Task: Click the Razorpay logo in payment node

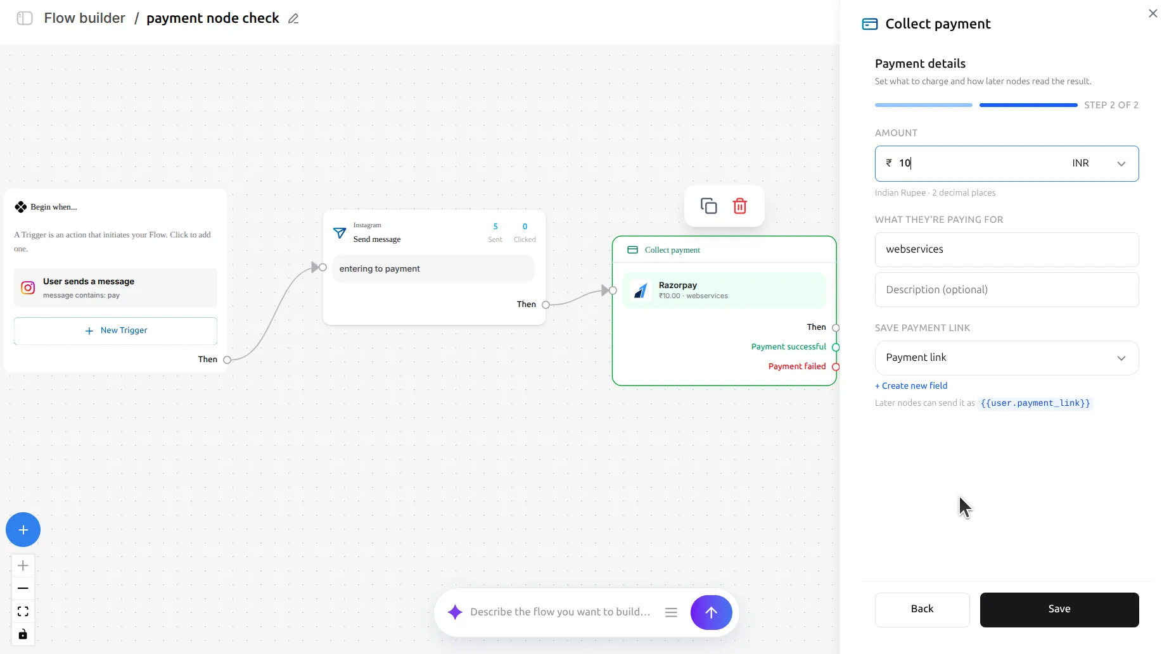Action: click(x=641, y=291)
